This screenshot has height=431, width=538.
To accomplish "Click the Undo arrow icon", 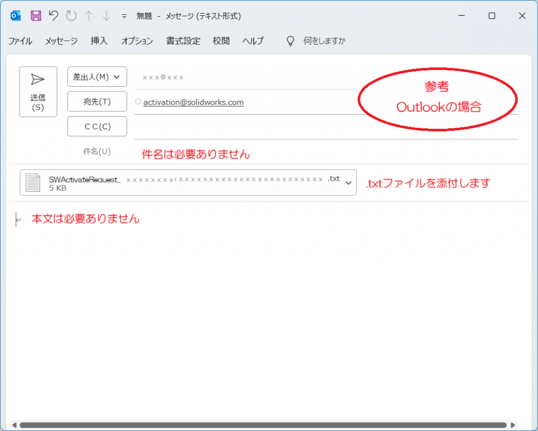I will click(53, 15).
